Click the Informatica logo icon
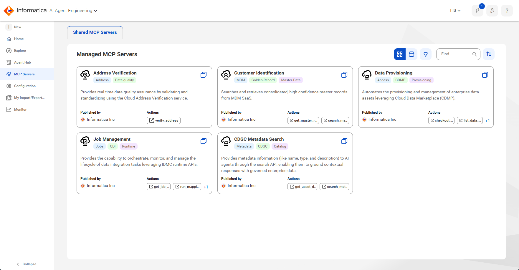The width and height of the screenshot is (519, 270). click(x=9, y=11)
